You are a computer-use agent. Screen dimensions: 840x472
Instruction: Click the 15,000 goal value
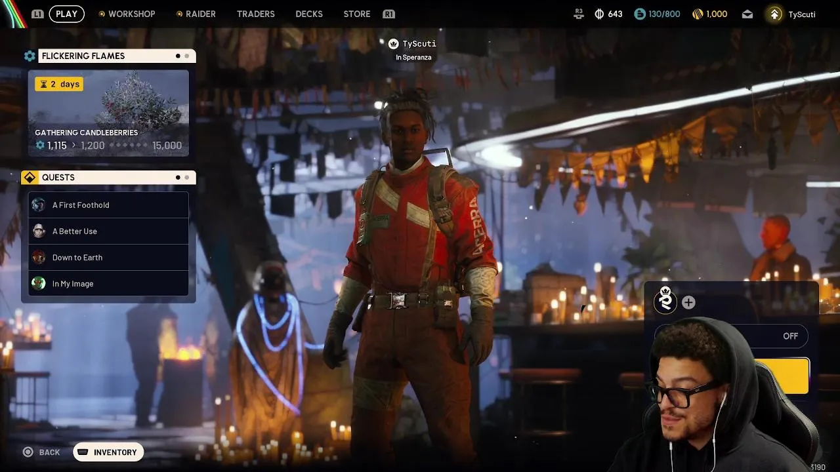point(167,146)
